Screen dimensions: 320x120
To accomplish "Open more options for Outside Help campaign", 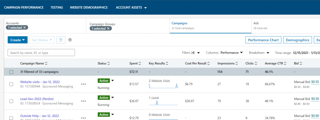I will click(x=83, y=118).
